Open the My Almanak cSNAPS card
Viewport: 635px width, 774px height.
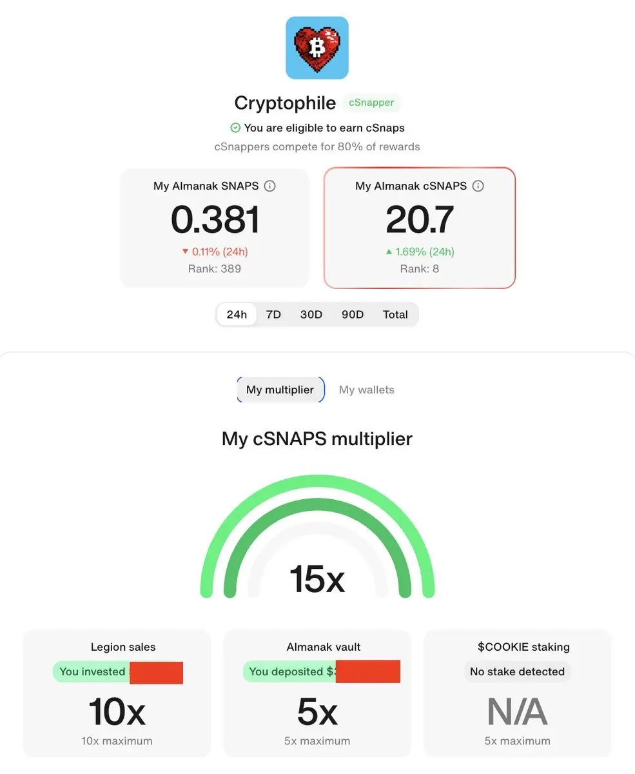click(420, 228)
